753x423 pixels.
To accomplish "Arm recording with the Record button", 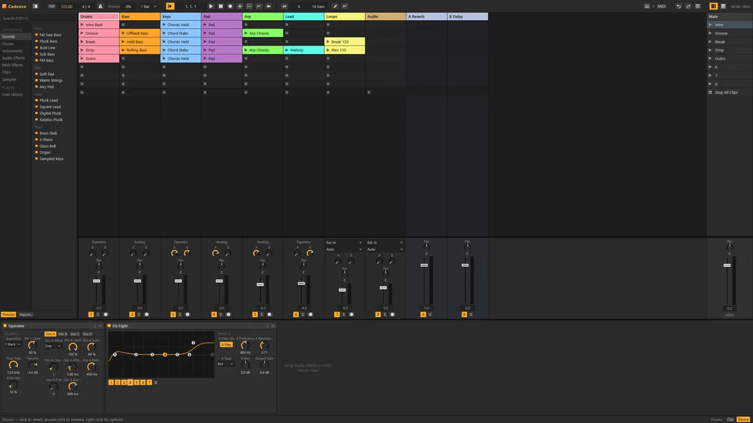I will (230, 6).
